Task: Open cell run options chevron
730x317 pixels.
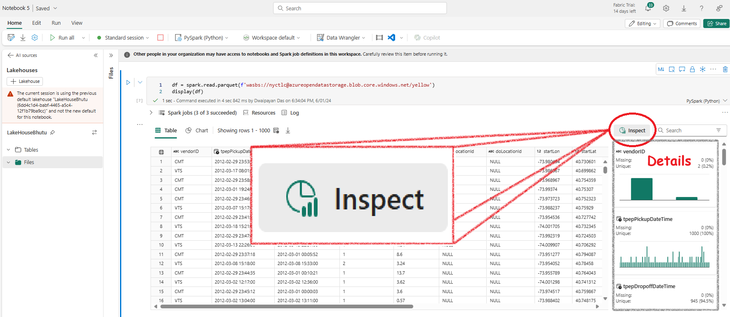Action: pos(140,82)
